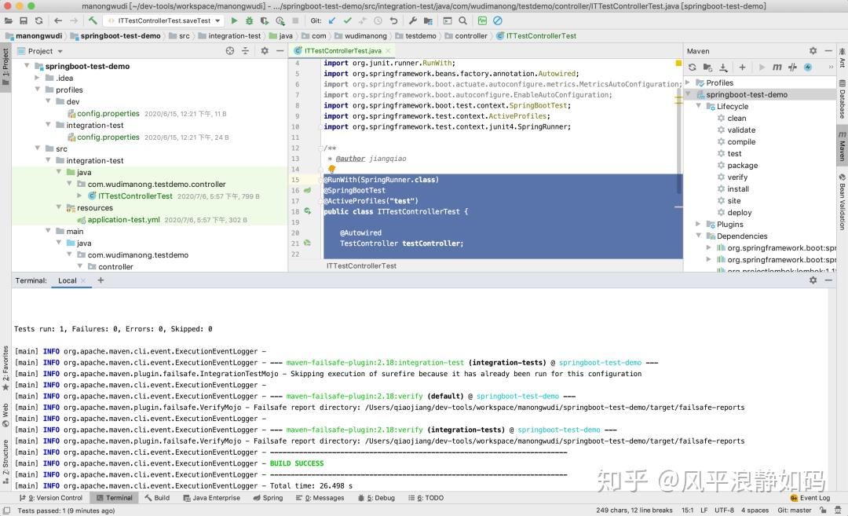Open the ITTestControllerTest.java editor tab
Screen dimensions: 848x516
[x=342, y=50]
